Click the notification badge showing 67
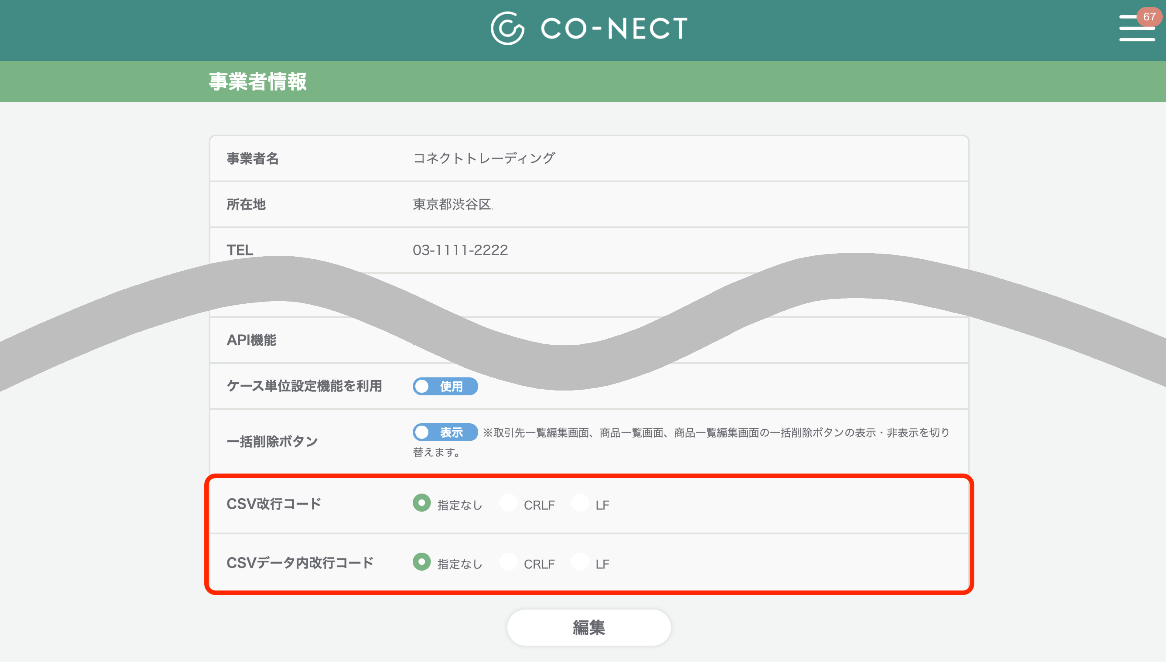 (1150, 16)
